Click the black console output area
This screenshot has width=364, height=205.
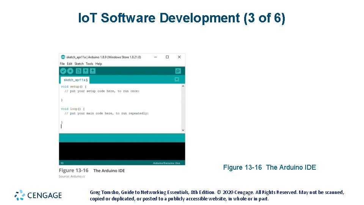(x=122, y=151)
